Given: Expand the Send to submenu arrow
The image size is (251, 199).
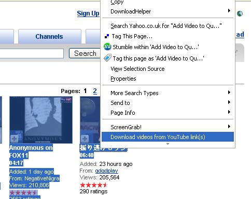Looking at the screenshot, I should (x=229, y=102).
